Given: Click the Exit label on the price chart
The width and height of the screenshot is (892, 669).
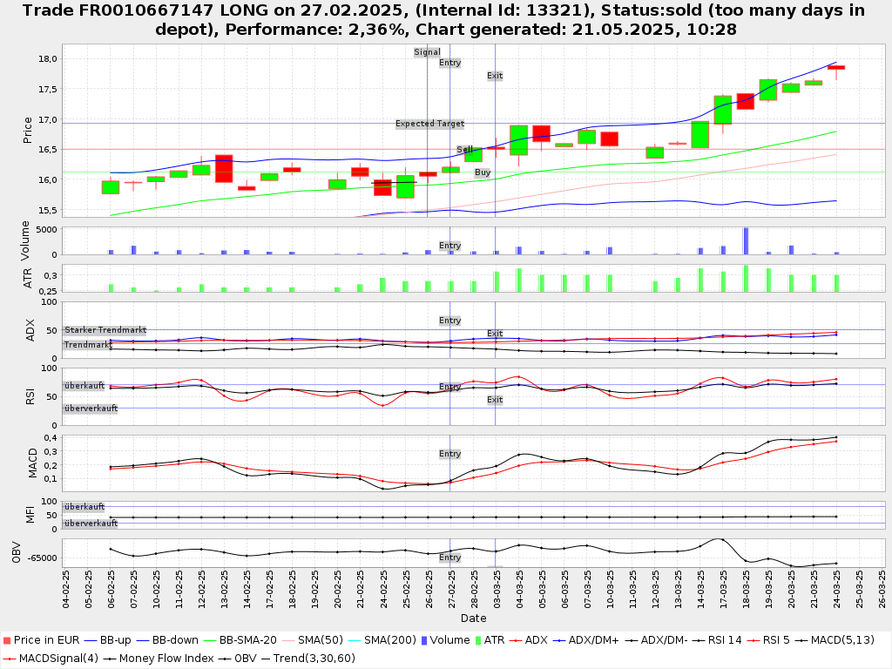Looking at the screenshot, I should 495,76.
